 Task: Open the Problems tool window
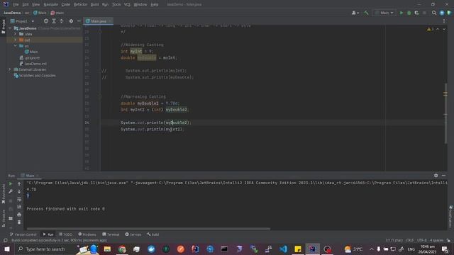pyautogui.click(x=87, y=234)
